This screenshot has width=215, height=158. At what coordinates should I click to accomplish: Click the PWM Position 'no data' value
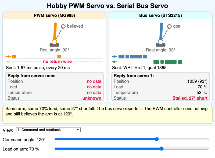click(x=94, y=81)
